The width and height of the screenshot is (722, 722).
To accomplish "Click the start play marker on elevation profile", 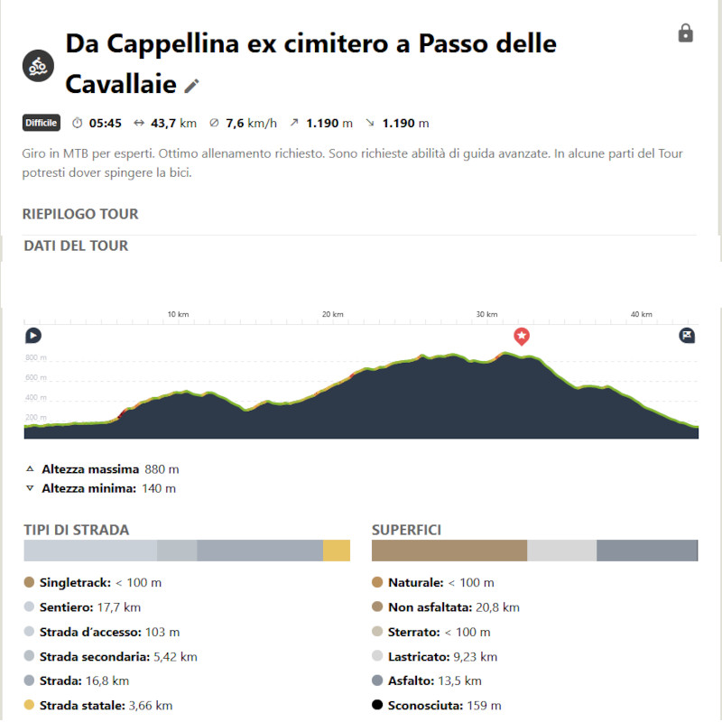I will pos(33,335).
